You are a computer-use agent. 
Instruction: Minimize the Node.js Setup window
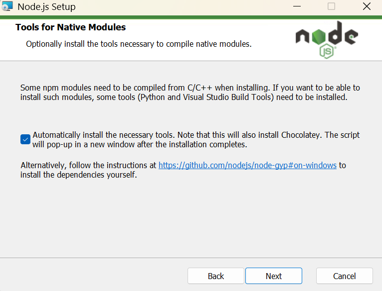point(297,6)
